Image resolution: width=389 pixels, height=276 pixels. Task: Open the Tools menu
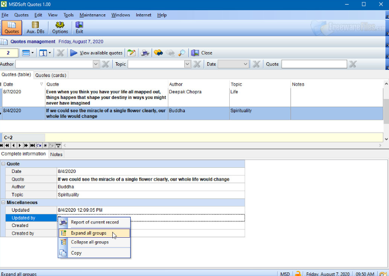(68, 15)
